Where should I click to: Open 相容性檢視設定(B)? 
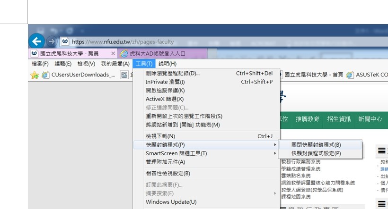(x=207, y=174)
